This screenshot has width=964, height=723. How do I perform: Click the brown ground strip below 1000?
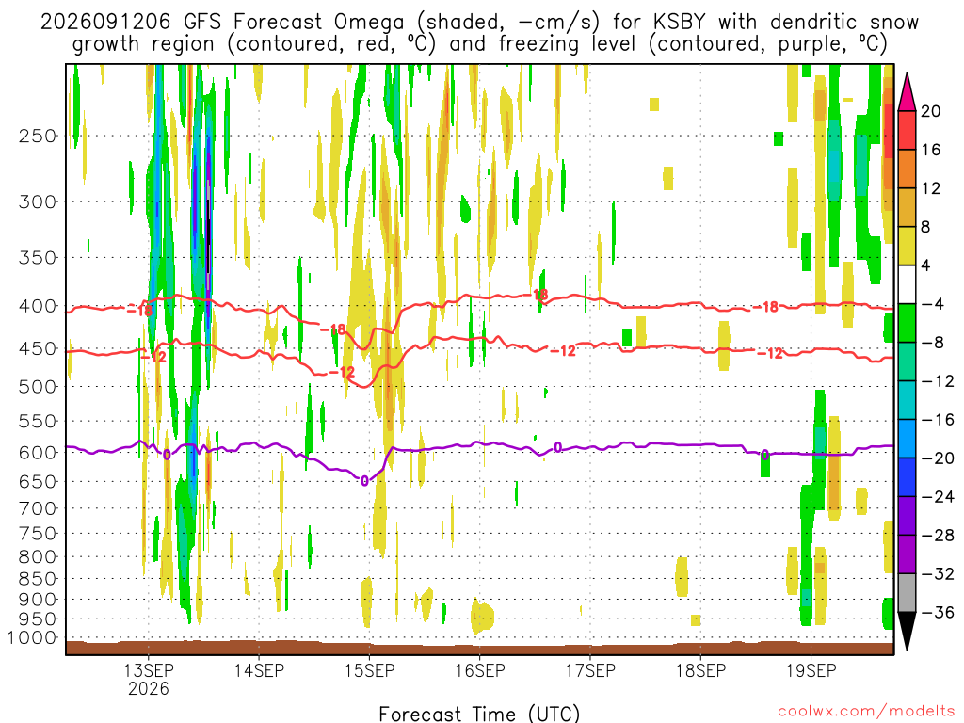point(479,648)
